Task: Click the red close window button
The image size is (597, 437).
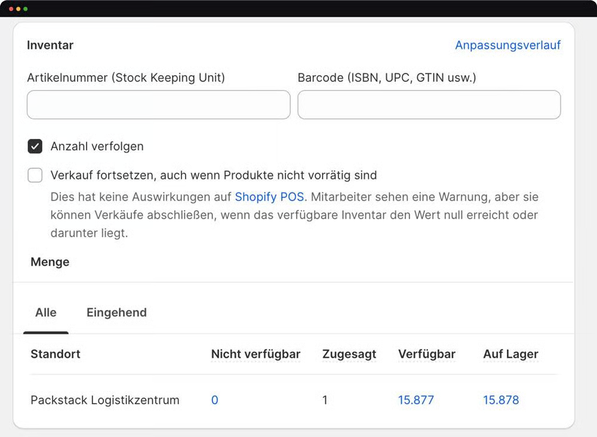Action: pos(11,9)
